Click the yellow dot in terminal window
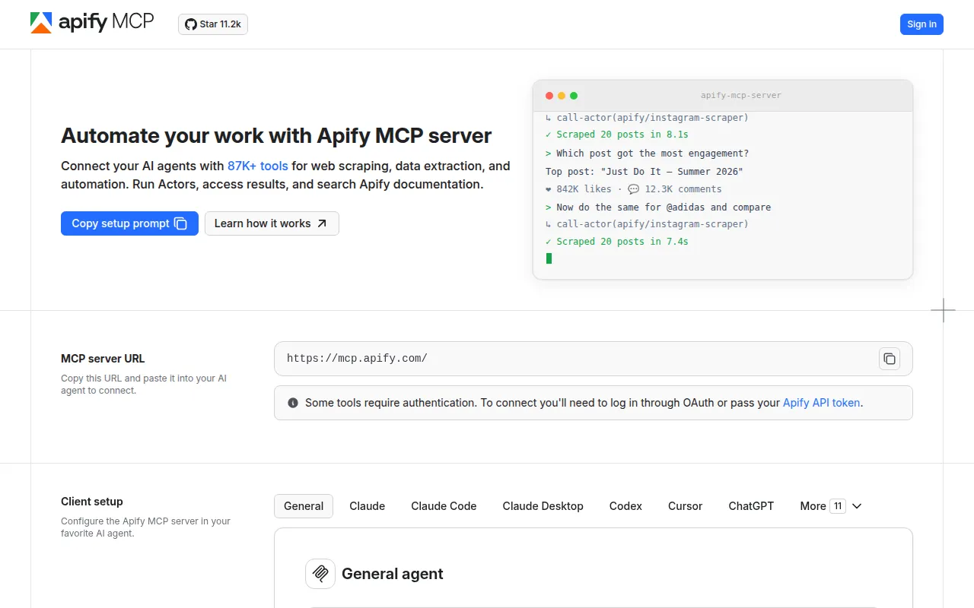Image resolution: width=974 pixels, height=608 pixels. coord(562,96)
